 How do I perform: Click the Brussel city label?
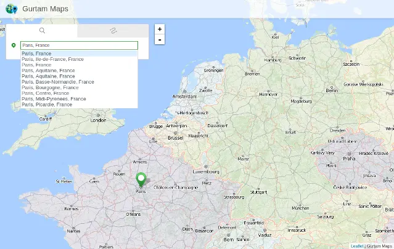click(x=176, y=138)
